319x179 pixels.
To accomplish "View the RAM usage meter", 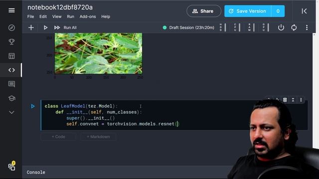I will pos(251,27).
